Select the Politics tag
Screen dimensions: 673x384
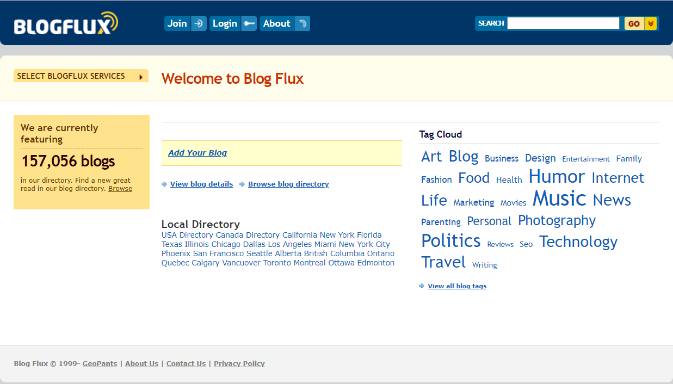pos(451,240)
